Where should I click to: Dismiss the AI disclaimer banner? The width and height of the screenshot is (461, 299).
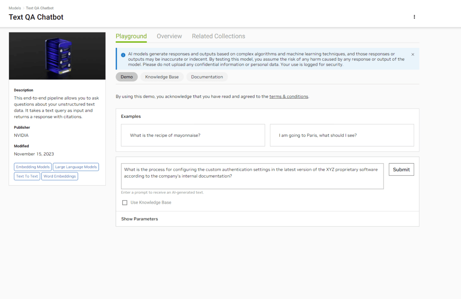click(413, 54)
